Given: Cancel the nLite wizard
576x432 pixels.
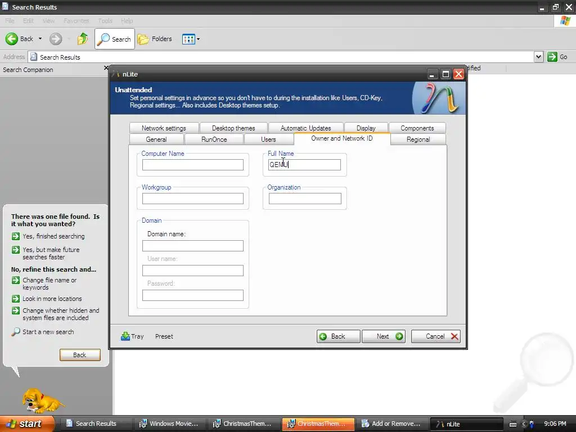Looking at the screenshot, I should click(x=436, y=336).
